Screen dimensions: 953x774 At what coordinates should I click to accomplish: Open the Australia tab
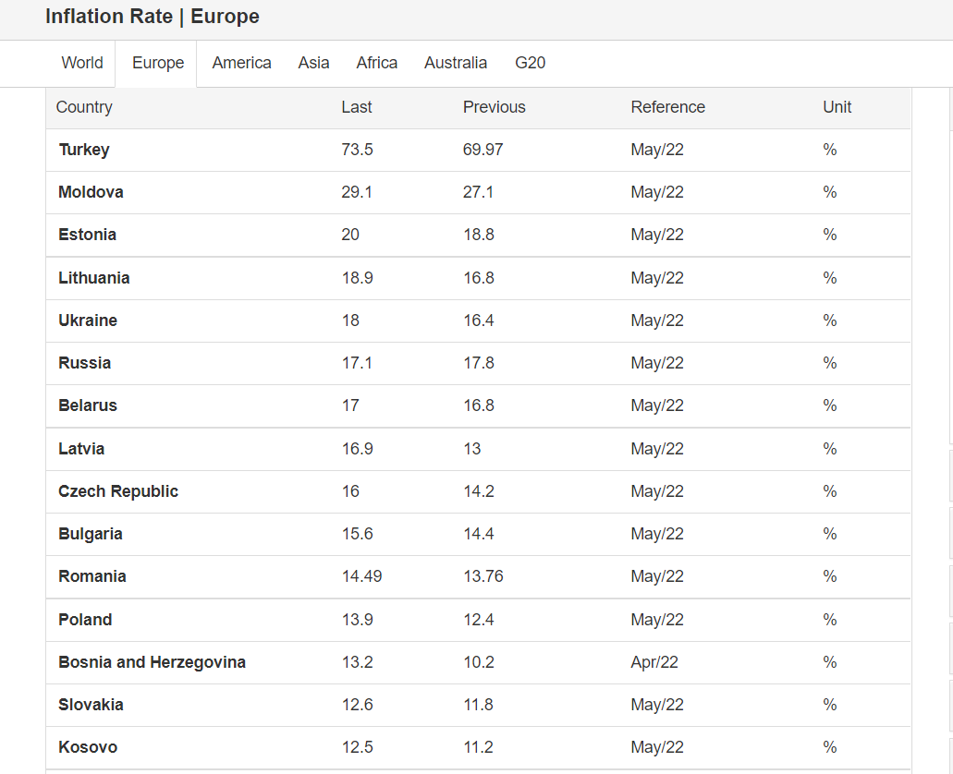coord(456,63)
